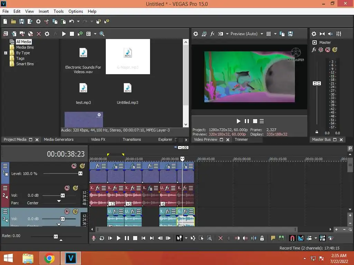
Task: Select Electronic Sounds For Videos.wav file
Action: point(83,59)
